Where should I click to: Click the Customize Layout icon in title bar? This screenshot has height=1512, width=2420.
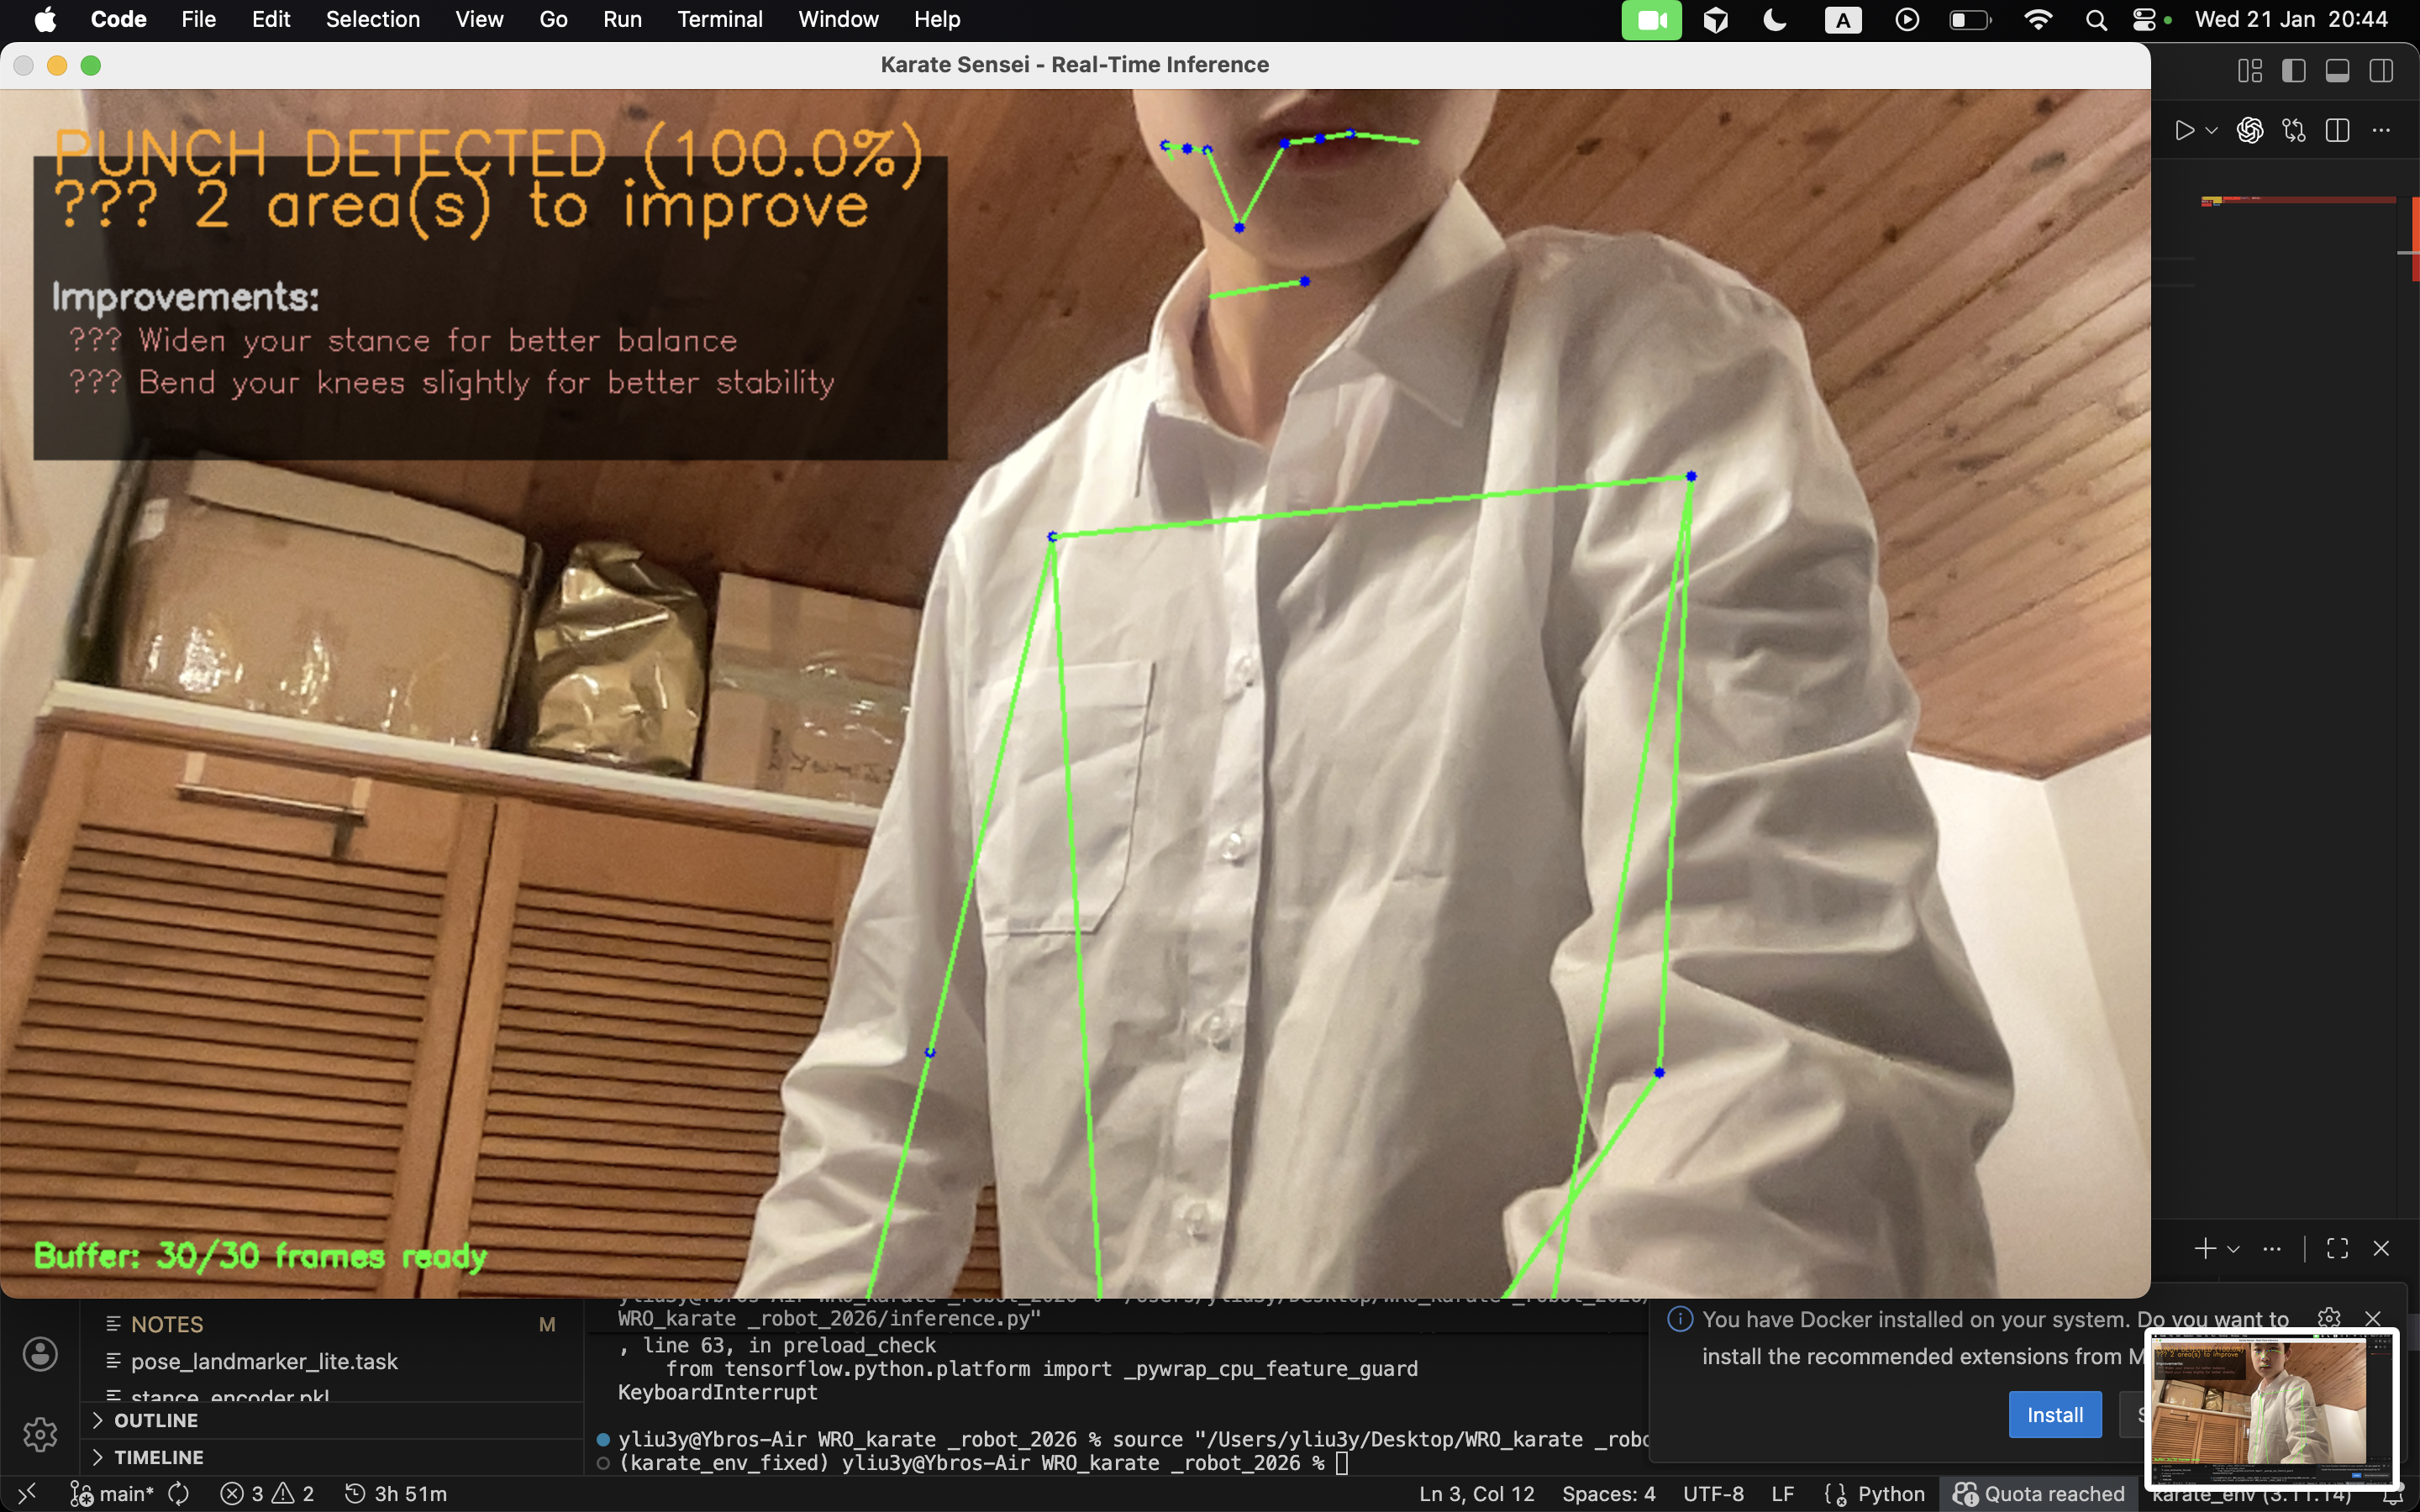tap(2249, 70)
